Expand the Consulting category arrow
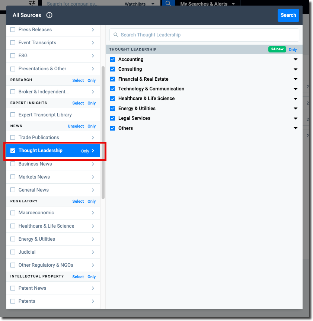This screenshot has height=321, width=313. [x=296, y=70]
